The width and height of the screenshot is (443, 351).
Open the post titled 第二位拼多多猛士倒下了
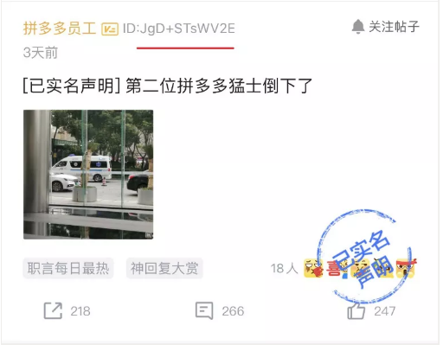168,86
